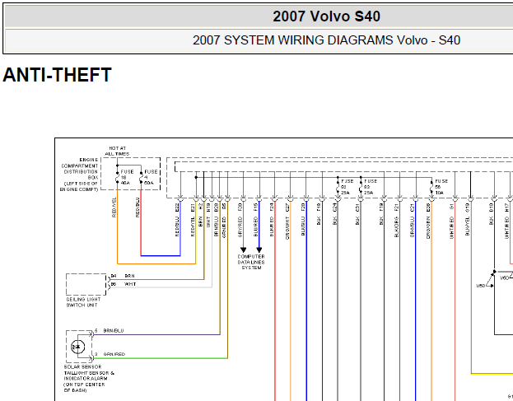Click the D10 BLK wire label
The width and height of the screenshot is (513, 401).
[x=491, y=214]
